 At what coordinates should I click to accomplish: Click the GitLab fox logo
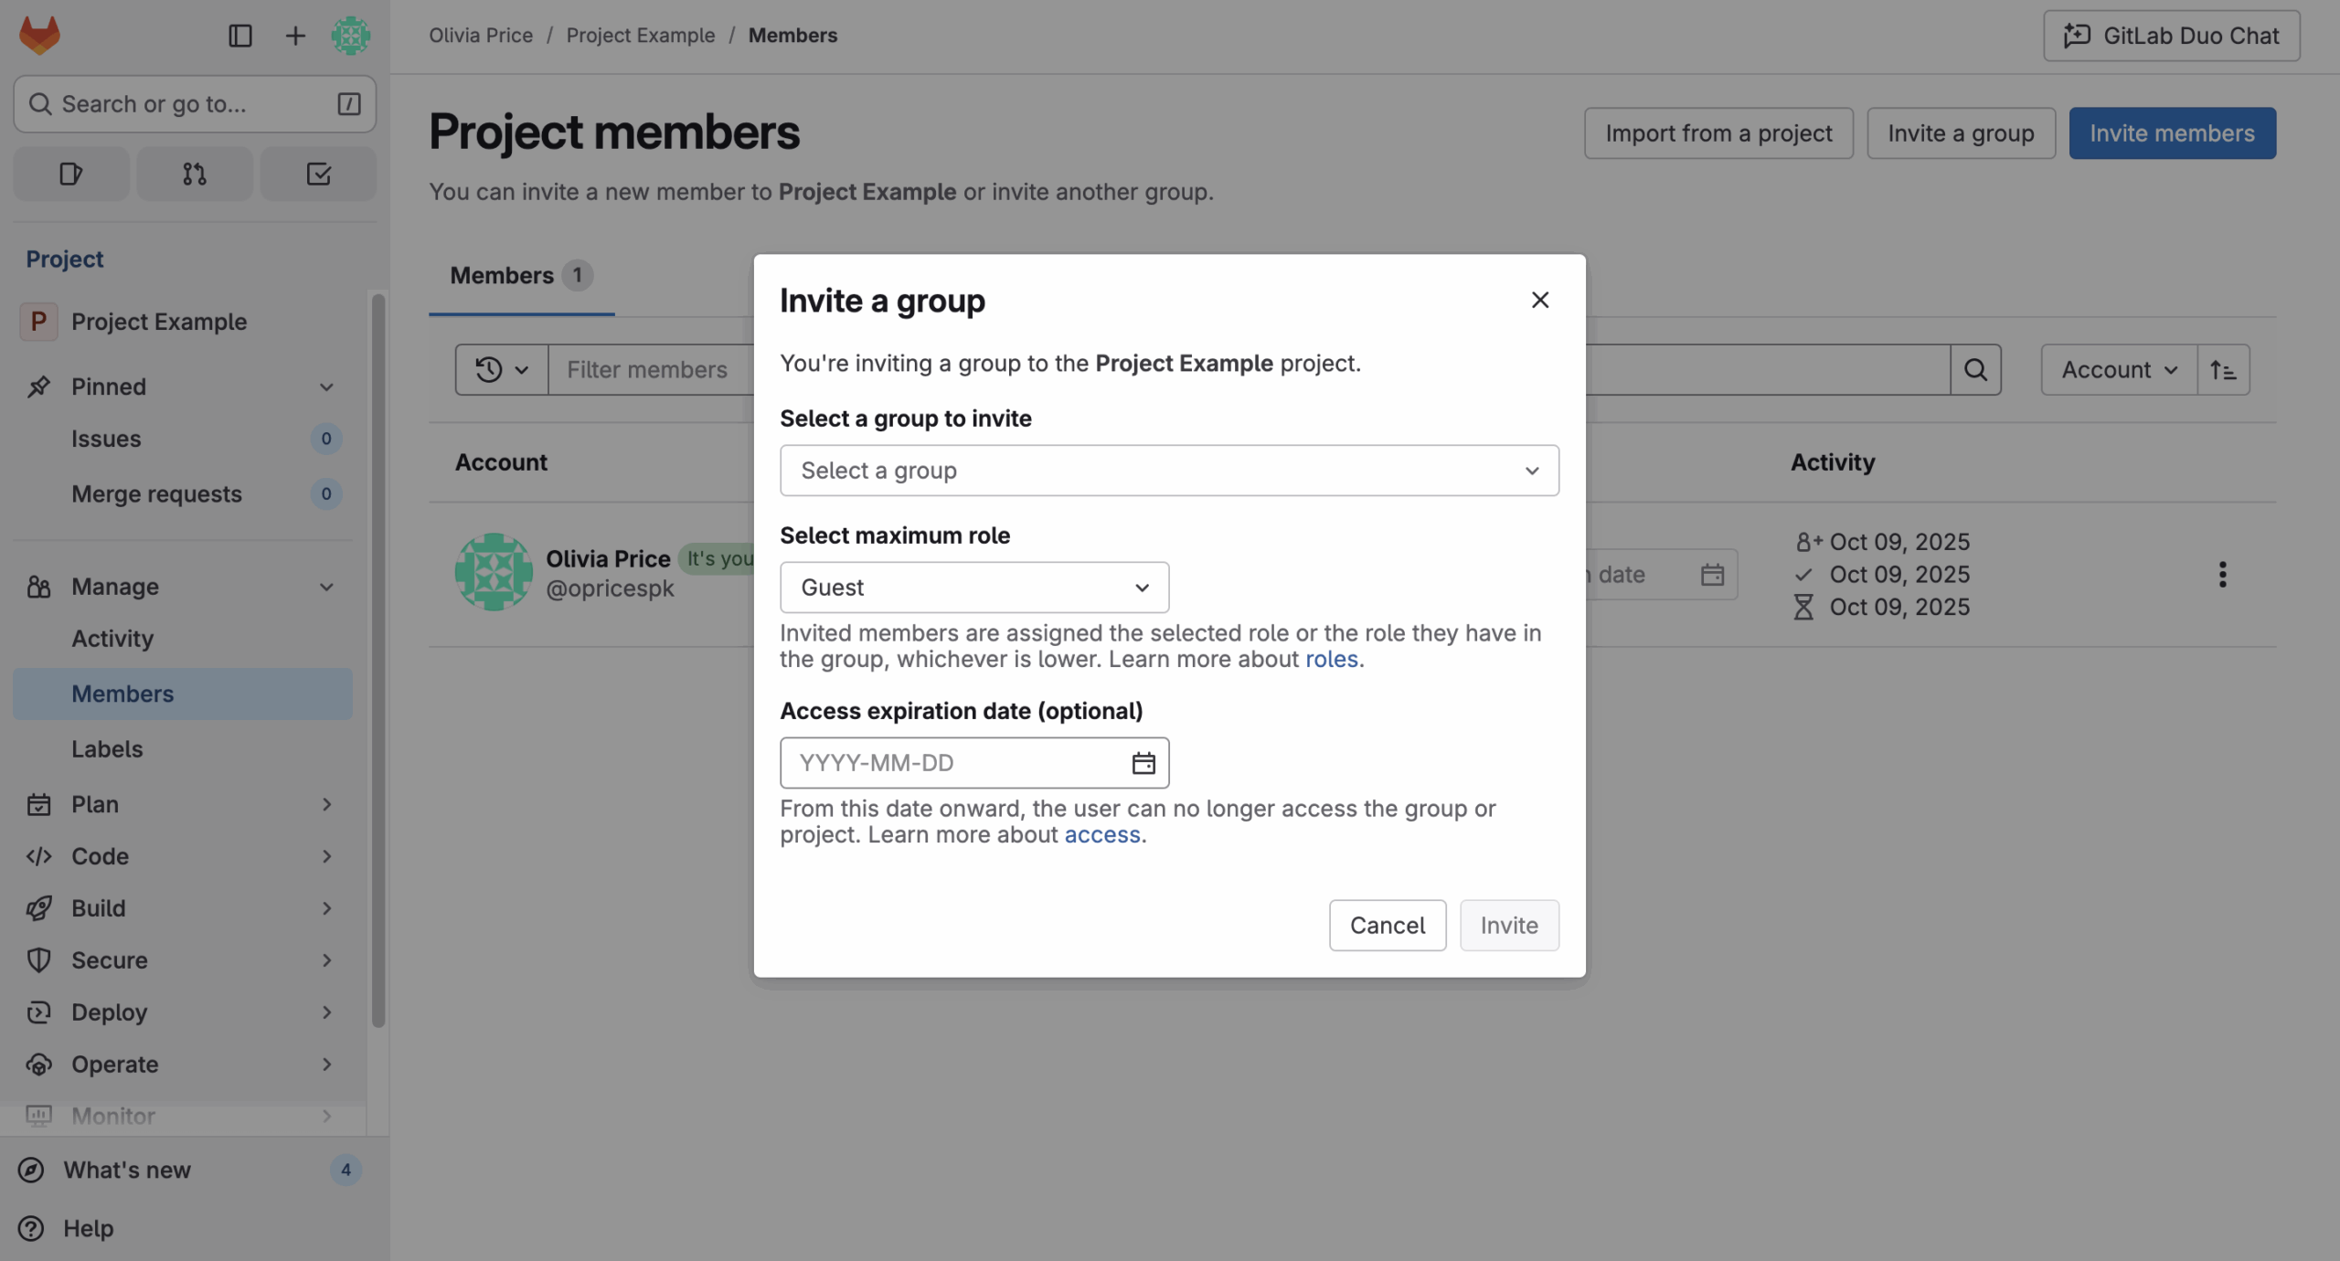click(x=39, y=36)
